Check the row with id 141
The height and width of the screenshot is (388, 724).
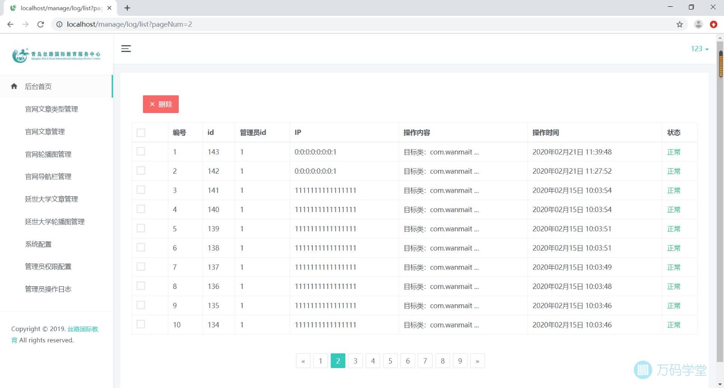141,190
